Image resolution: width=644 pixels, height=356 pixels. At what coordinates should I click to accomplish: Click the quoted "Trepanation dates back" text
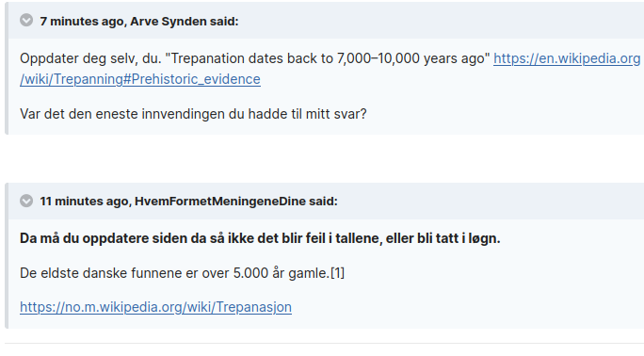click(248, 58)
